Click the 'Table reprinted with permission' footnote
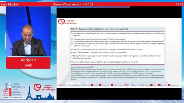 [82, 67]
